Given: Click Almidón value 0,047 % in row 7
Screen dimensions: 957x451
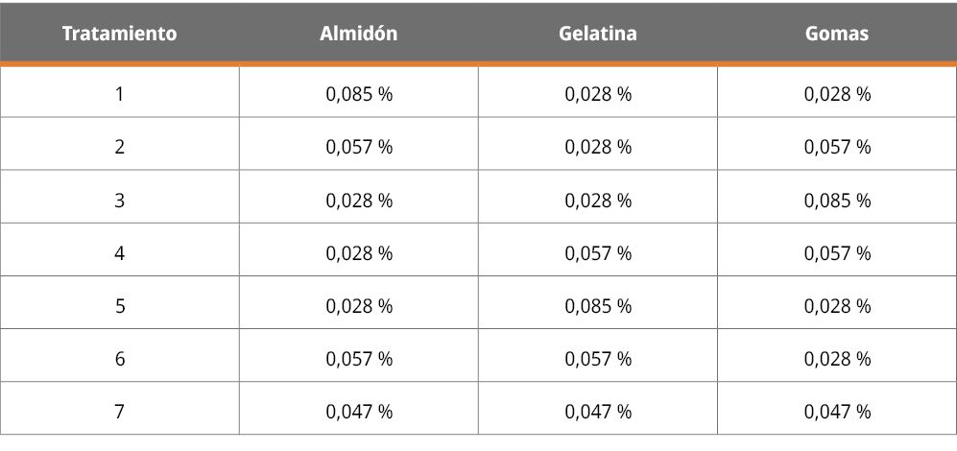Looking at the screenshot, I should point(359,412).
